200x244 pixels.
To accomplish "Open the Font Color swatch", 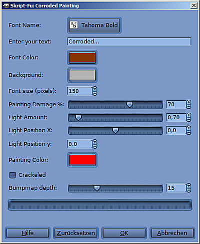I will pos(82,57).
